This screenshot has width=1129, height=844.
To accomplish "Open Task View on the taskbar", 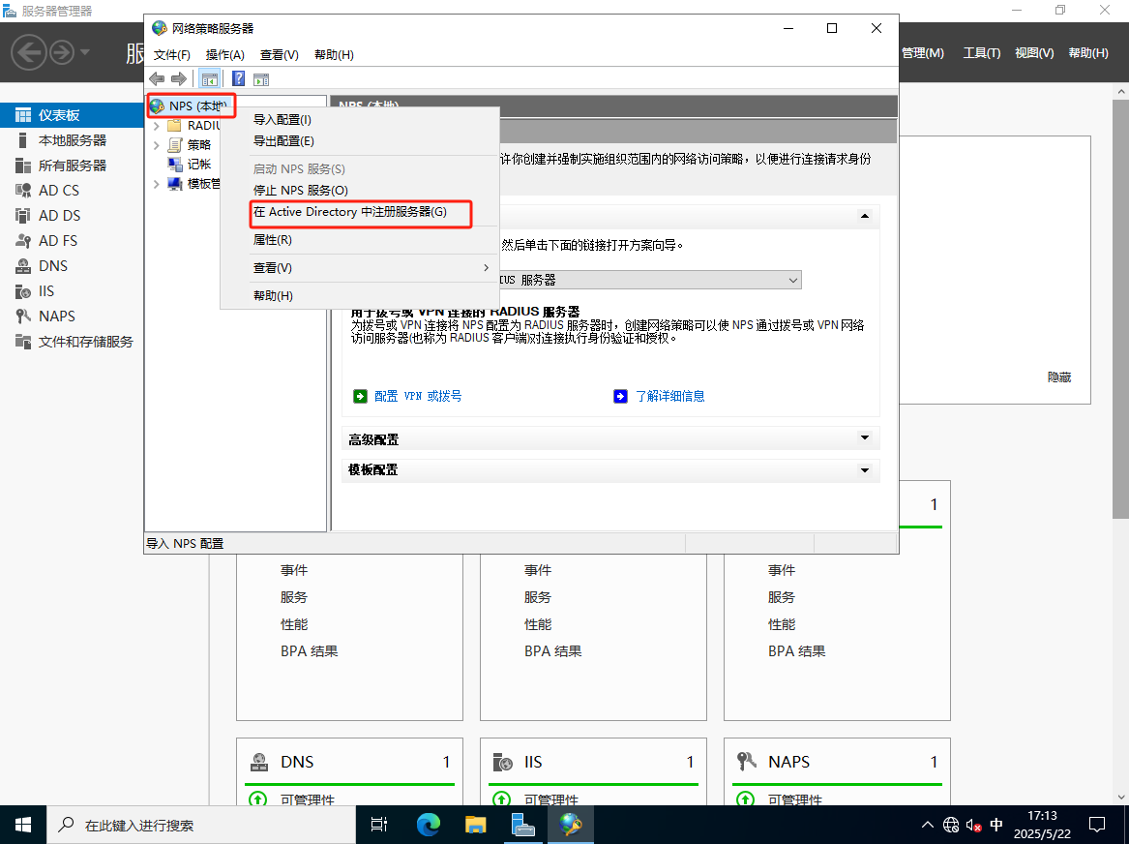I will click(x=379, y=825).
